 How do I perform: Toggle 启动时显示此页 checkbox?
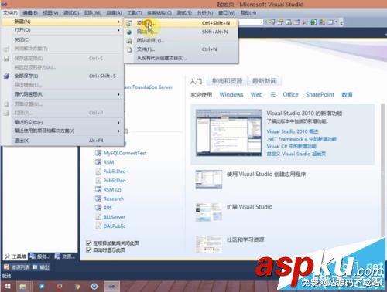[88, 250]
